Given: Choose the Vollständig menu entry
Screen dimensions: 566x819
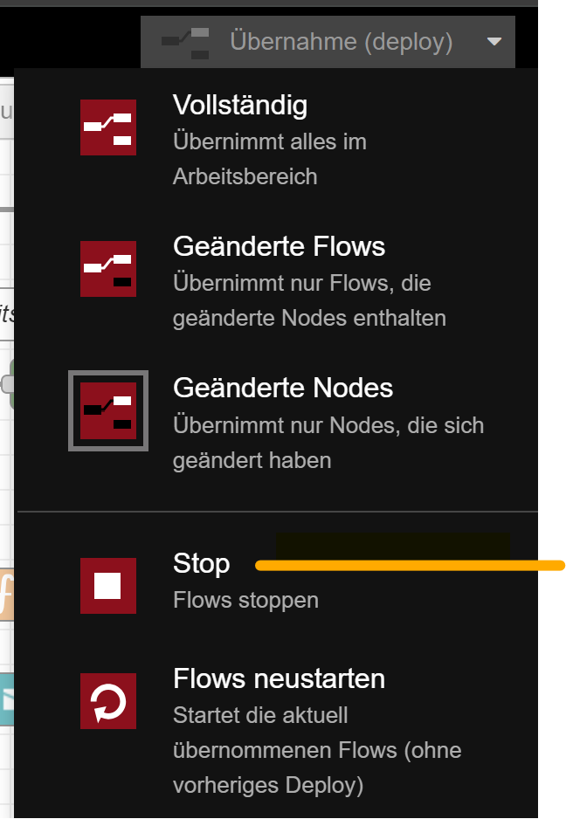Looking at the screenshot, I should coord(275,140).
